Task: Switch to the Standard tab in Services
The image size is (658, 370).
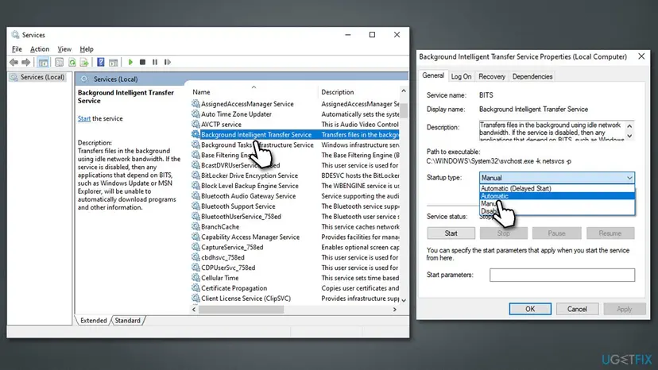Action: click(128, 321)
